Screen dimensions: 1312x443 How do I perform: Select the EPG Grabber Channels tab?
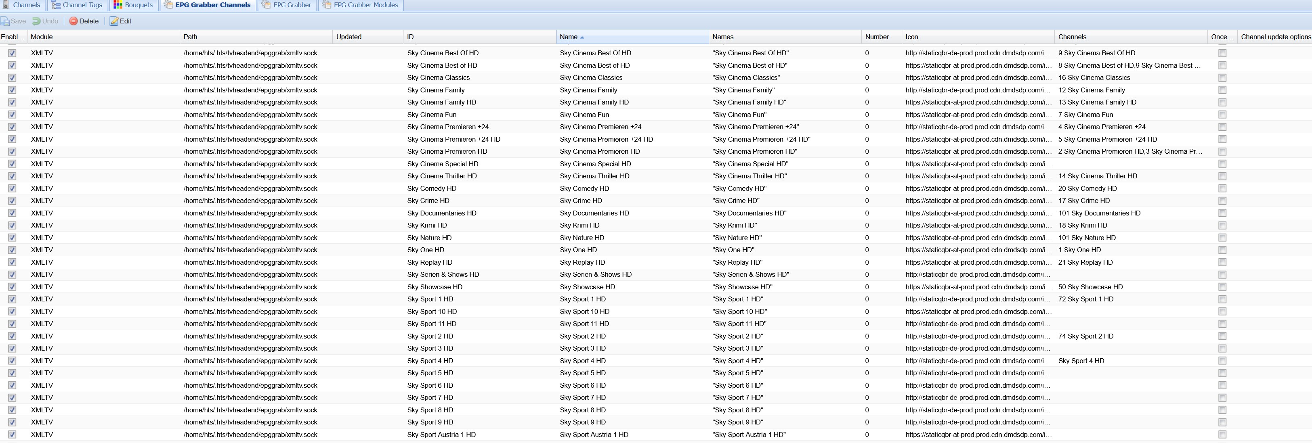point(207,5)
